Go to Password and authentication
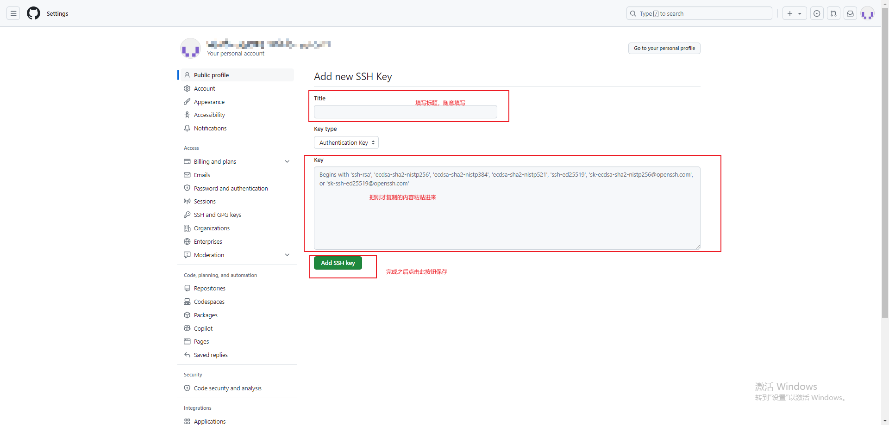Viewport: 889px width, 425px height. (x=231, y=188)
